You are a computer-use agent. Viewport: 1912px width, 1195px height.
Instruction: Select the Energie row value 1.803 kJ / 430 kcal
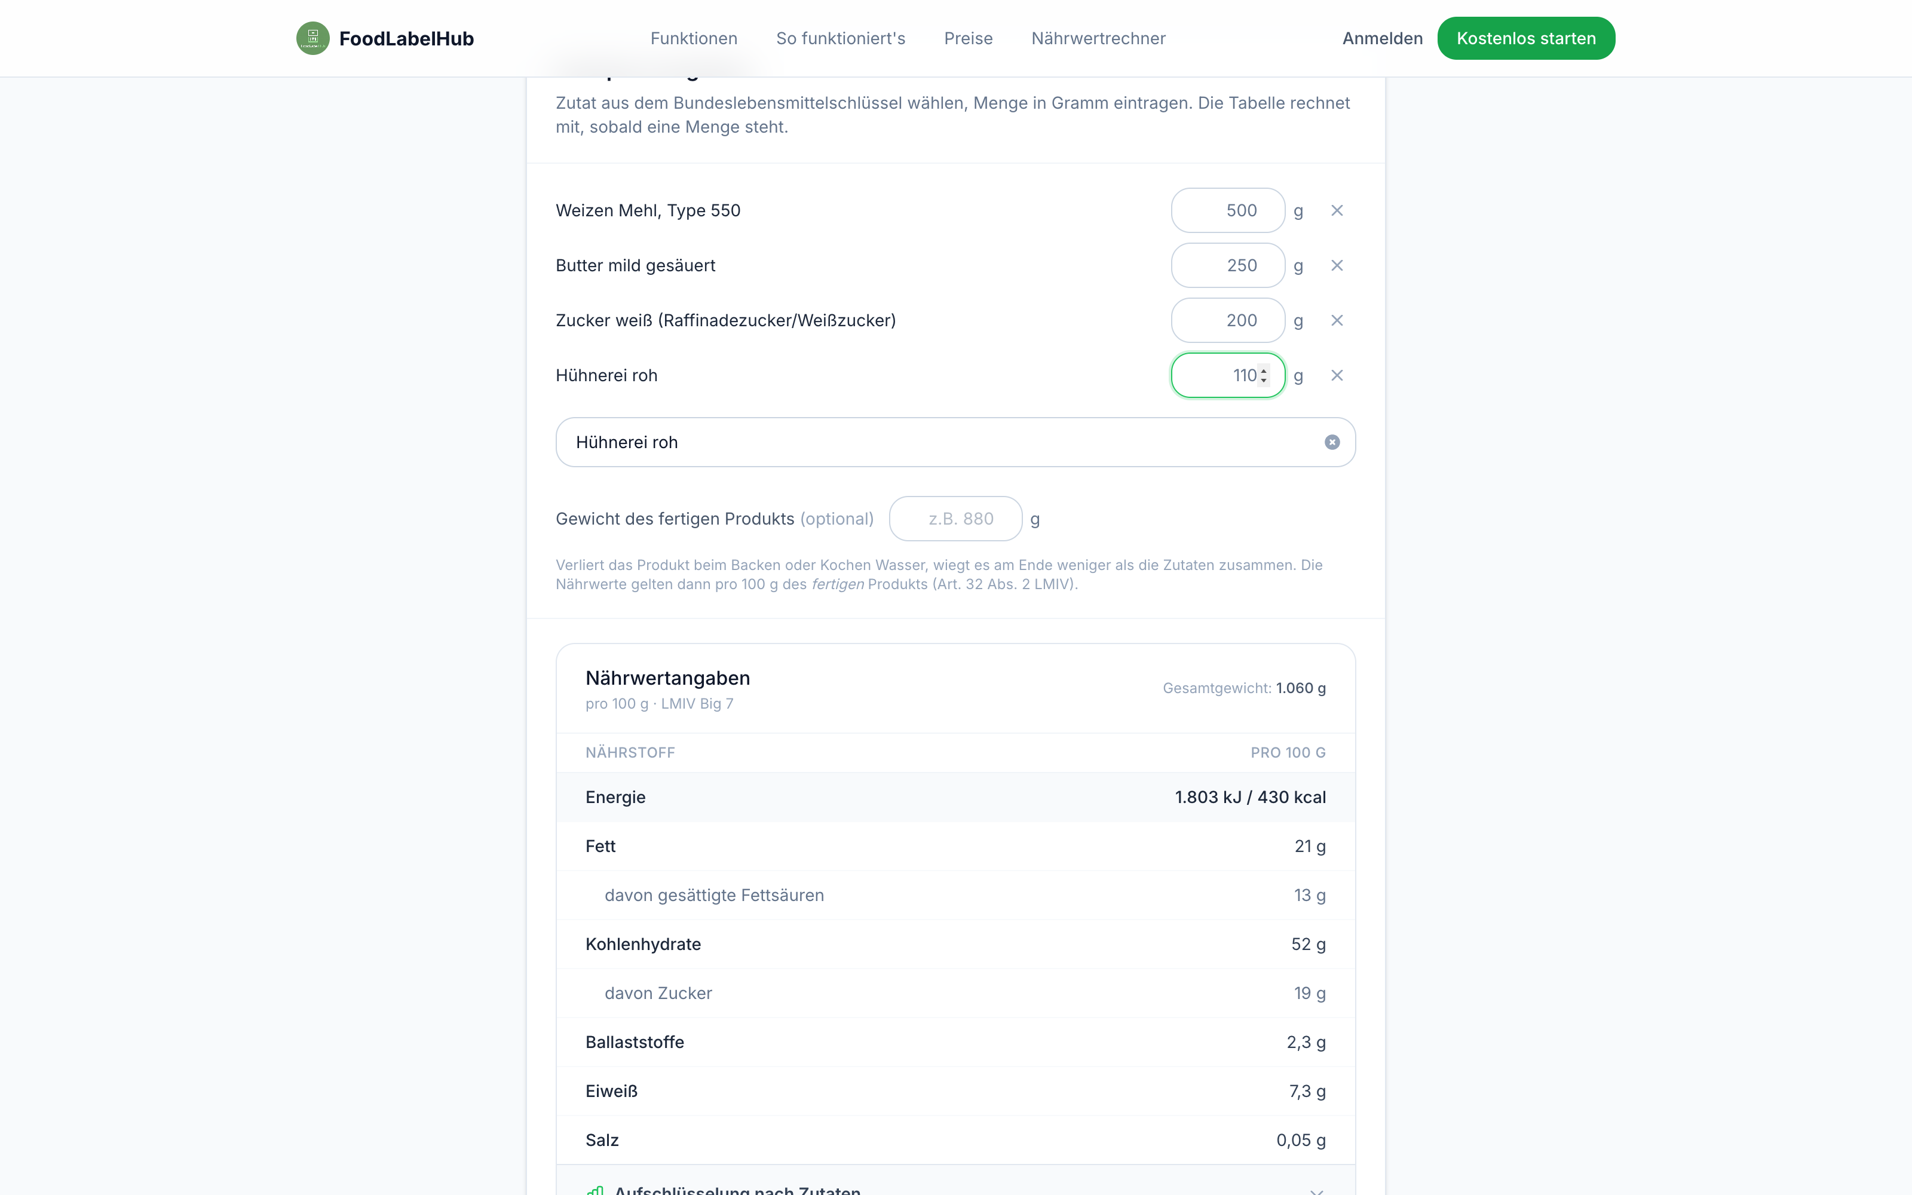pos(1250,796)
